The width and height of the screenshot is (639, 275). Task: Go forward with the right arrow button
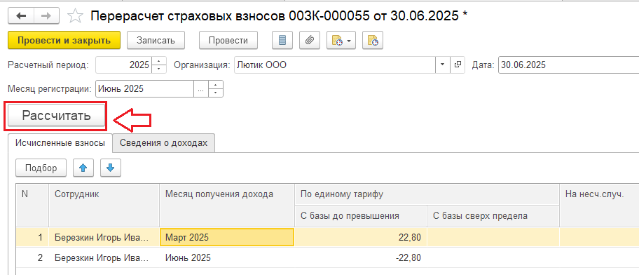46,16
